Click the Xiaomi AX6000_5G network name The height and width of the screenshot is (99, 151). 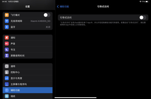click(40, 21)
